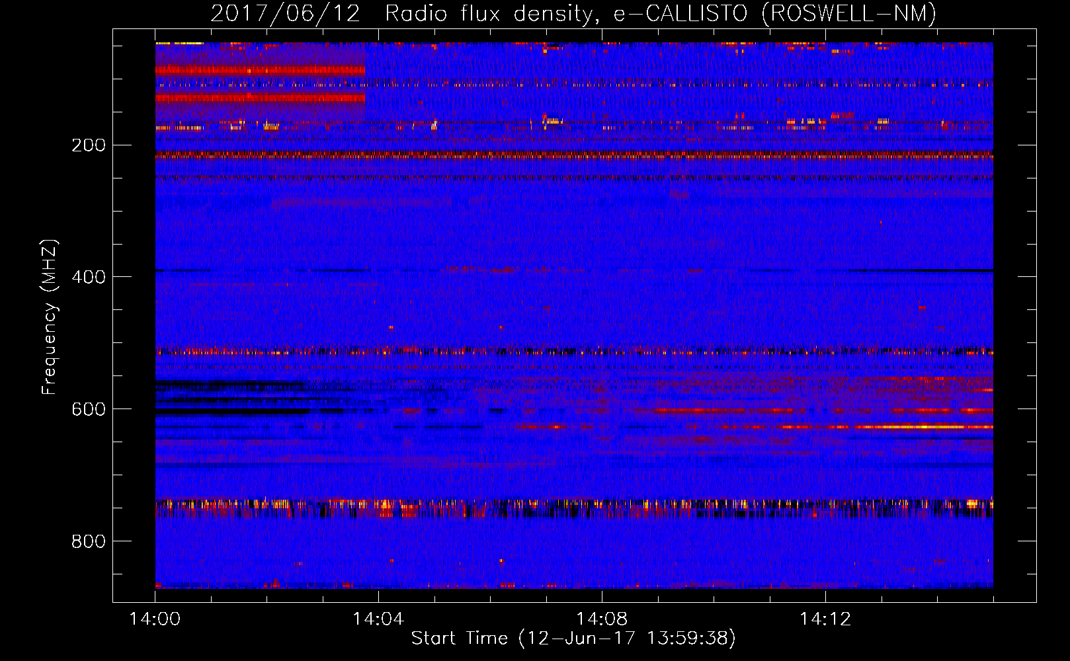Click the 14:08 time tick label
This screenshot has width=1070, height=661.
(x=602, y=619)
